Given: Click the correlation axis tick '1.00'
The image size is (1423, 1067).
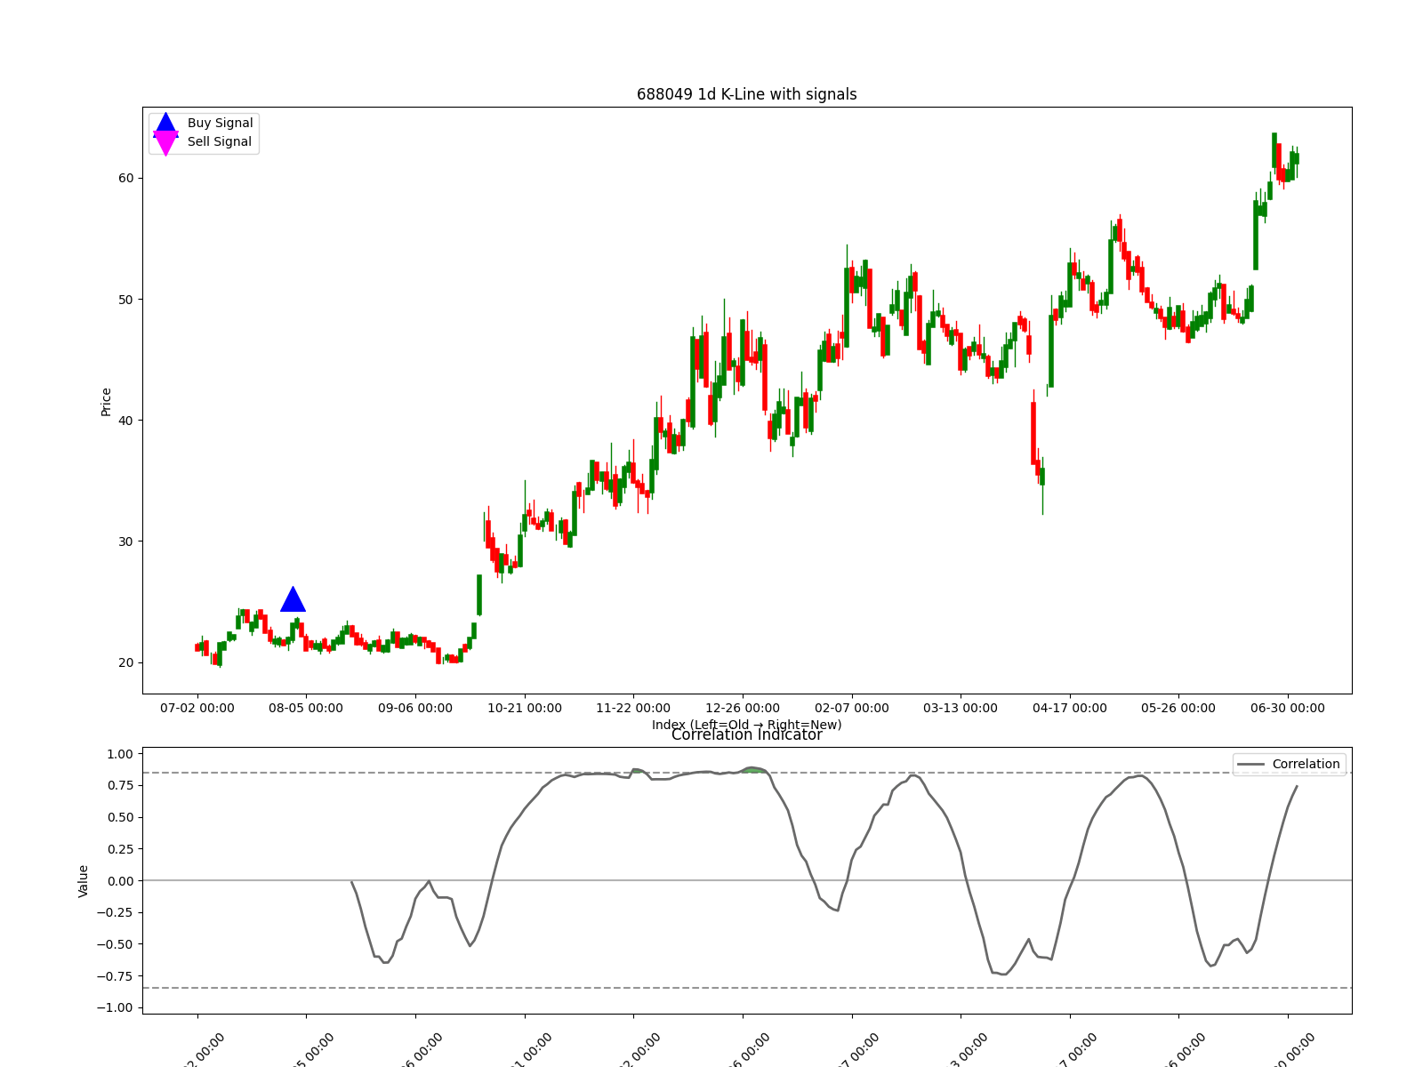Looking at the screenshot, I should pyautogui.click(x=119, y=754).
